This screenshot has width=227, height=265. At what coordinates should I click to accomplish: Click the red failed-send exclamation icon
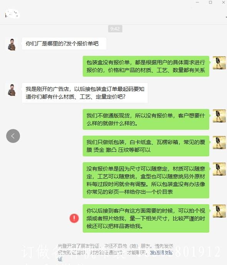tap(74, 218)
